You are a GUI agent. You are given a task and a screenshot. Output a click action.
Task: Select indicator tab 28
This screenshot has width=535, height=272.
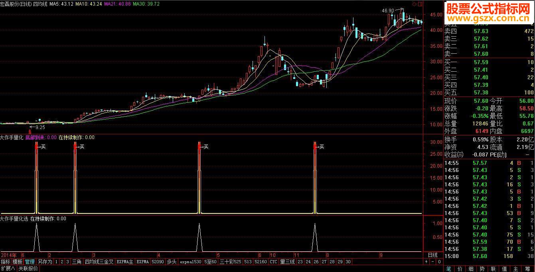tap(332, 262)
